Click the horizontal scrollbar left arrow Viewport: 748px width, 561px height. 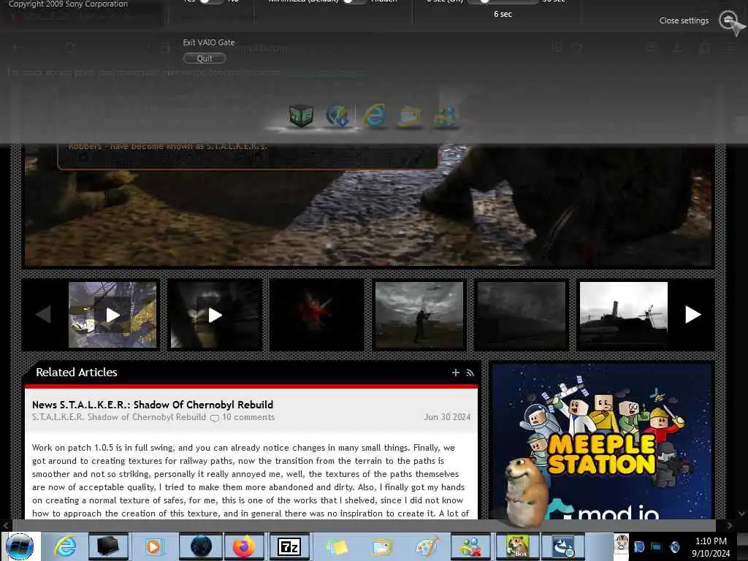pos(5,524)
